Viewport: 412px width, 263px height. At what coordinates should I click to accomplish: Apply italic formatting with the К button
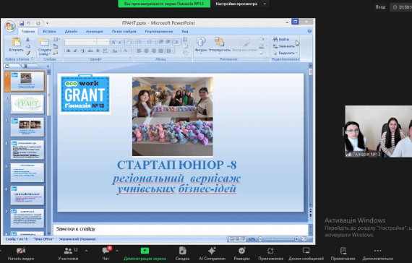coord(75,51)
